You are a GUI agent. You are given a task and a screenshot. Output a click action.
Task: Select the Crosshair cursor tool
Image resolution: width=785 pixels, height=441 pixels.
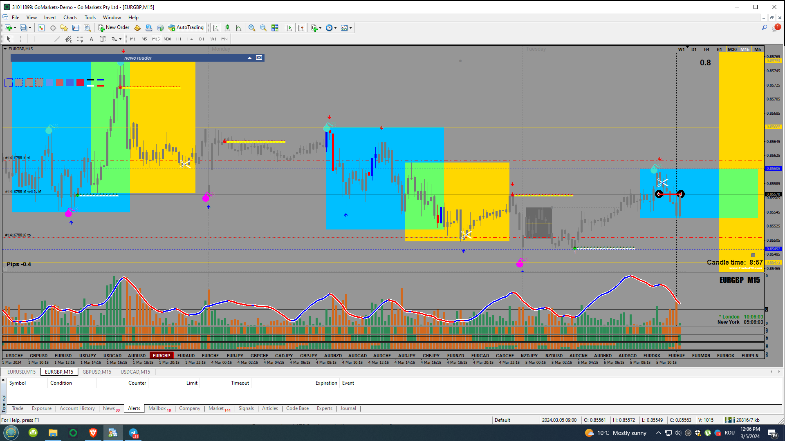pos(20,39)
